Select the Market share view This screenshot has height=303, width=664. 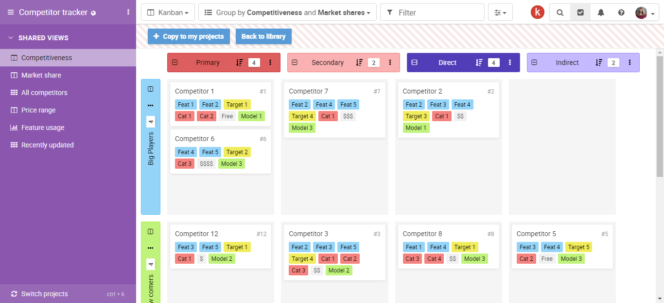[68, 75]
